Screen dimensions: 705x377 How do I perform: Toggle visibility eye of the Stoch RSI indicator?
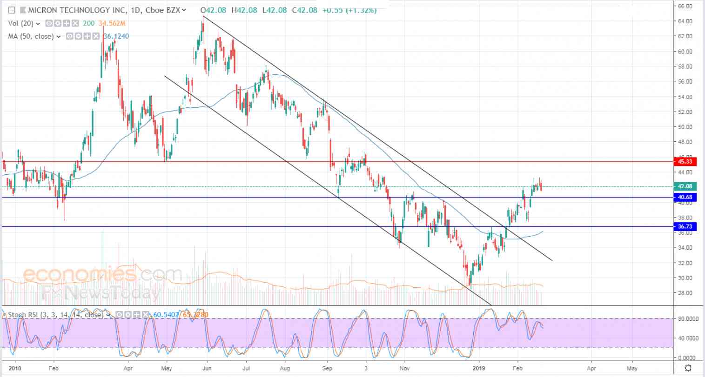coord(119,315)
